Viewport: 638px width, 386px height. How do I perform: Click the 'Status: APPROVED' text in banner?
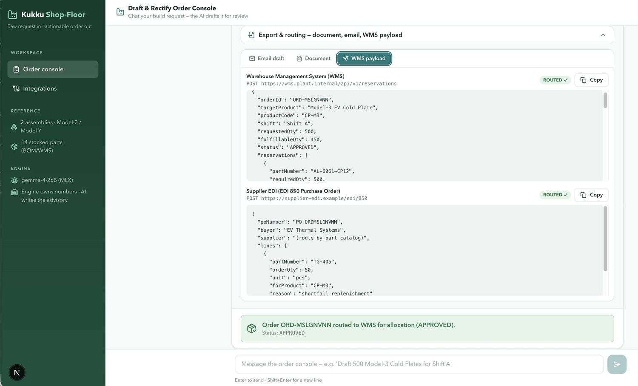click(283, 333)
